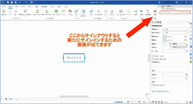
Task: Switch to the Insert (挿入) tab
Action: (x=17, y=7)
